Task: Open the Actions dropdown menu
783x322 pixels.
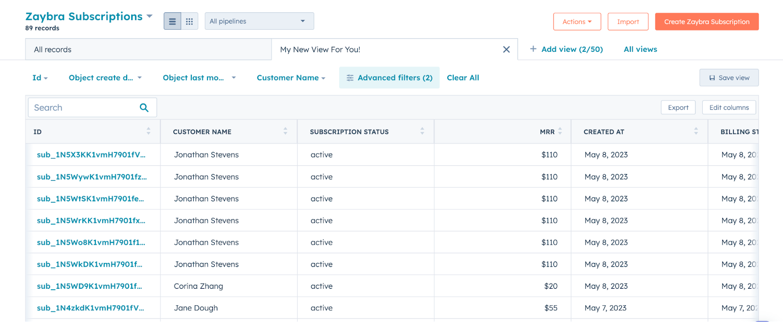Action: (x=577, y=21)
